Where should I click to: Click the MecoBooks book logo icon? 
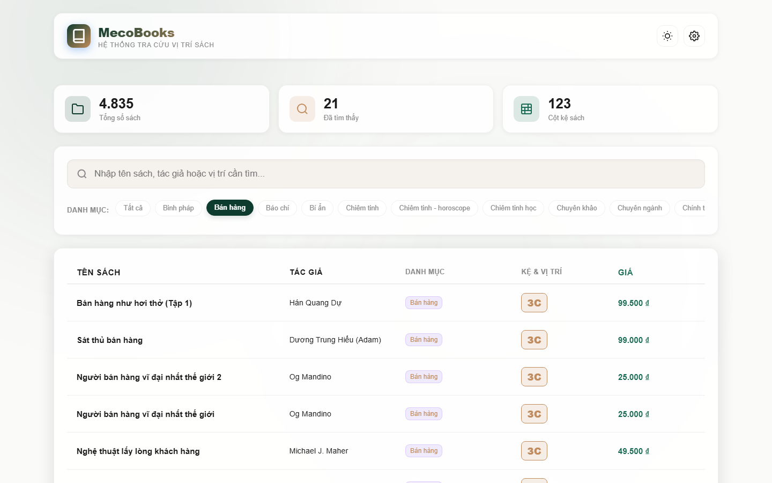[79, 36]
